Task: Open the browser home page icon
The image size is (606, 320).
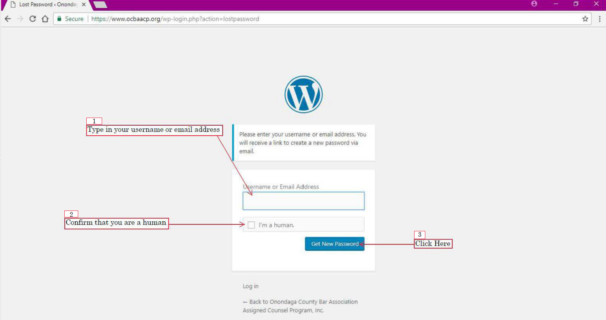Action: [x=45, y=19]
